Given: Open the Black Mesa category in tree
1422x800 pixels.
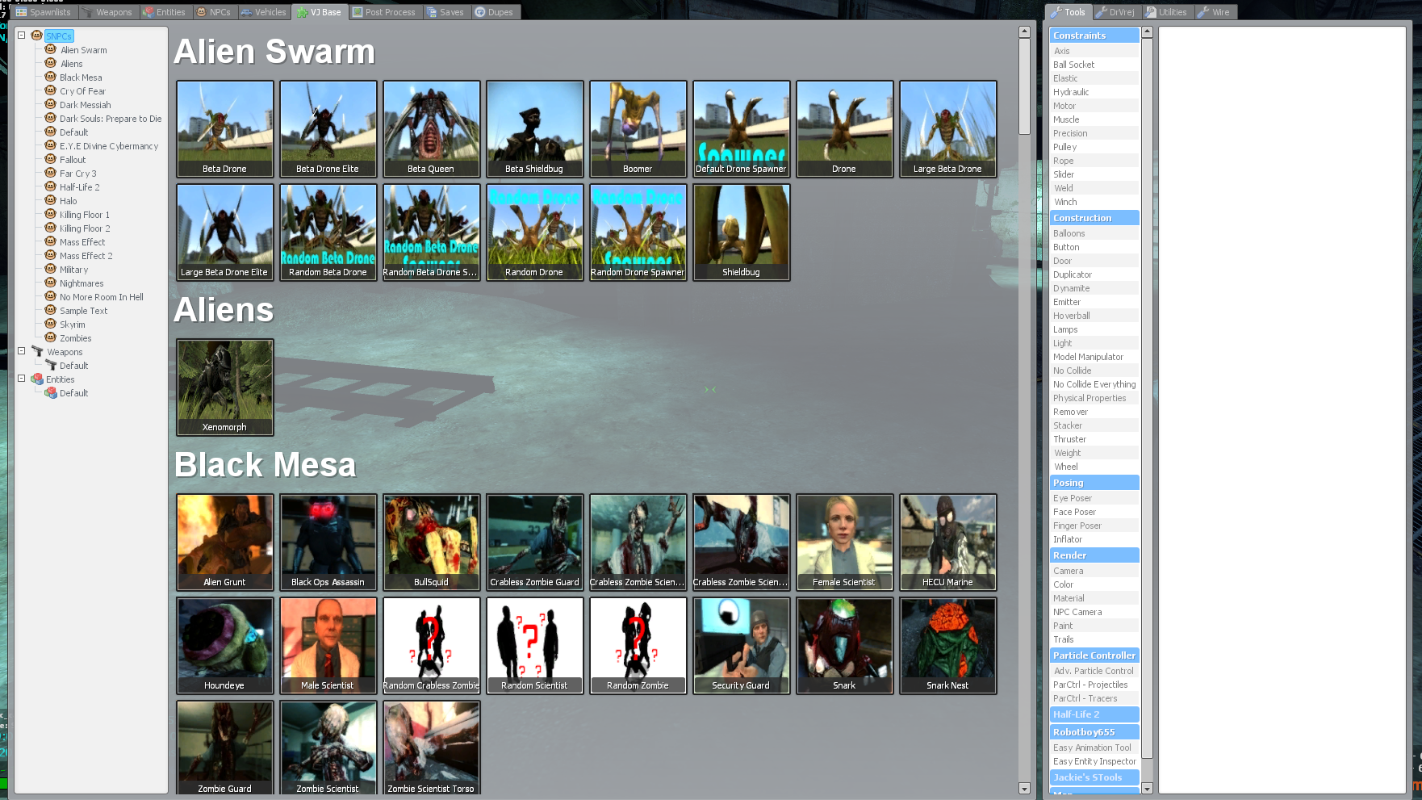Looking at the screenshot, I should tap(81, 77).
